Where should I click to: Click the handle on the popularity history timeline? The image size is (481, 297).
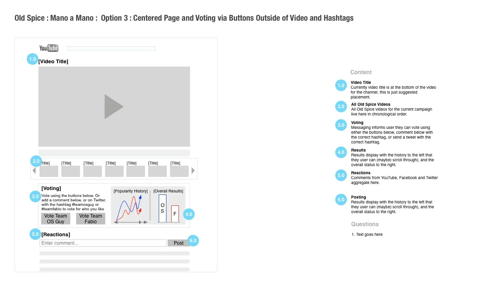[140, 222]
